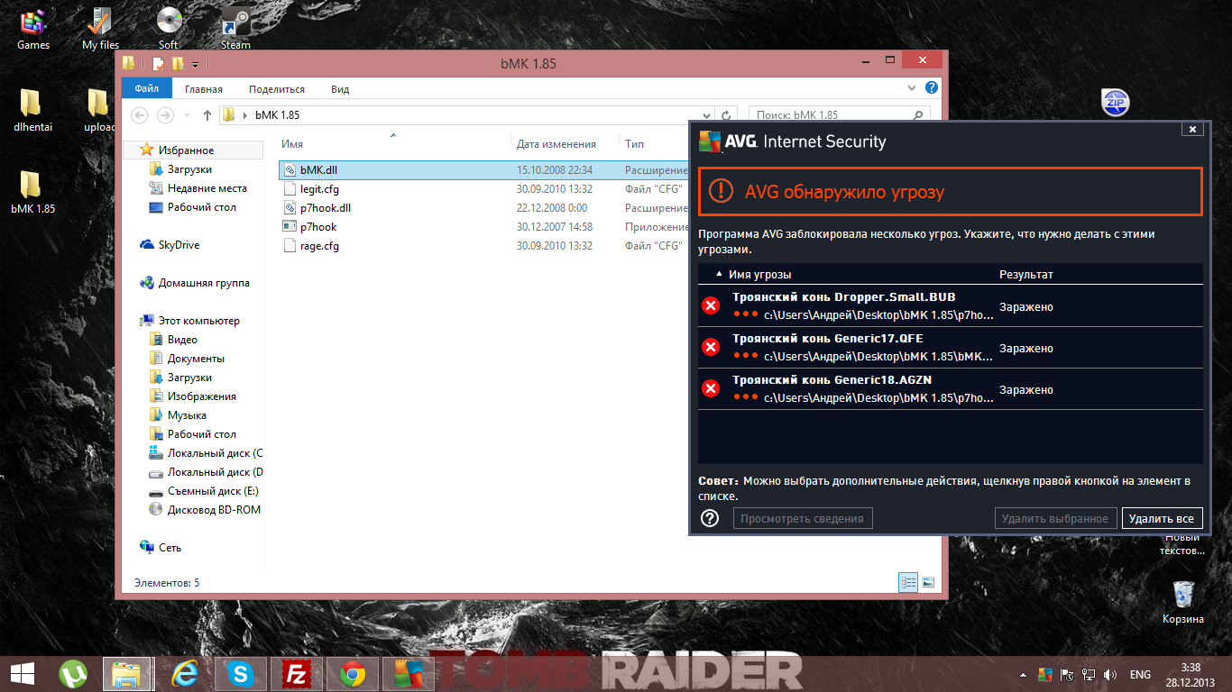Select the bMK 1.85 desktop folder
Screen dimensions: 1232x692
pyautogui.click(x=32, y=191)
